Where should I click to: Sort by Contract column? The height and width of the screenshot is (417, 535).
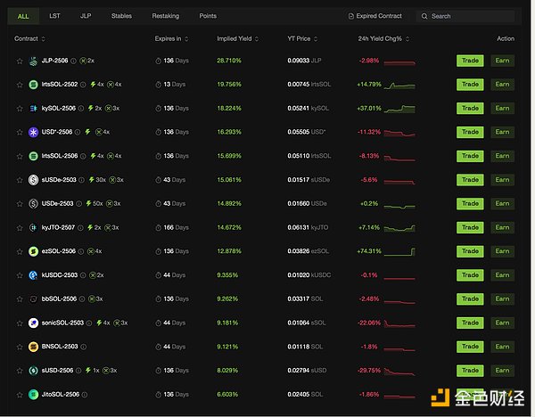coord(29,39)
